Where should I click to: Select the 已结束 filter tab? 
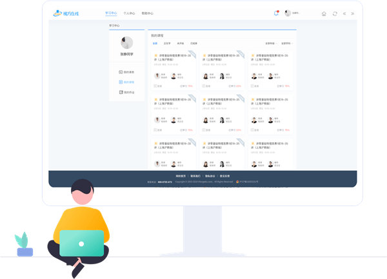tap(193, 44)
